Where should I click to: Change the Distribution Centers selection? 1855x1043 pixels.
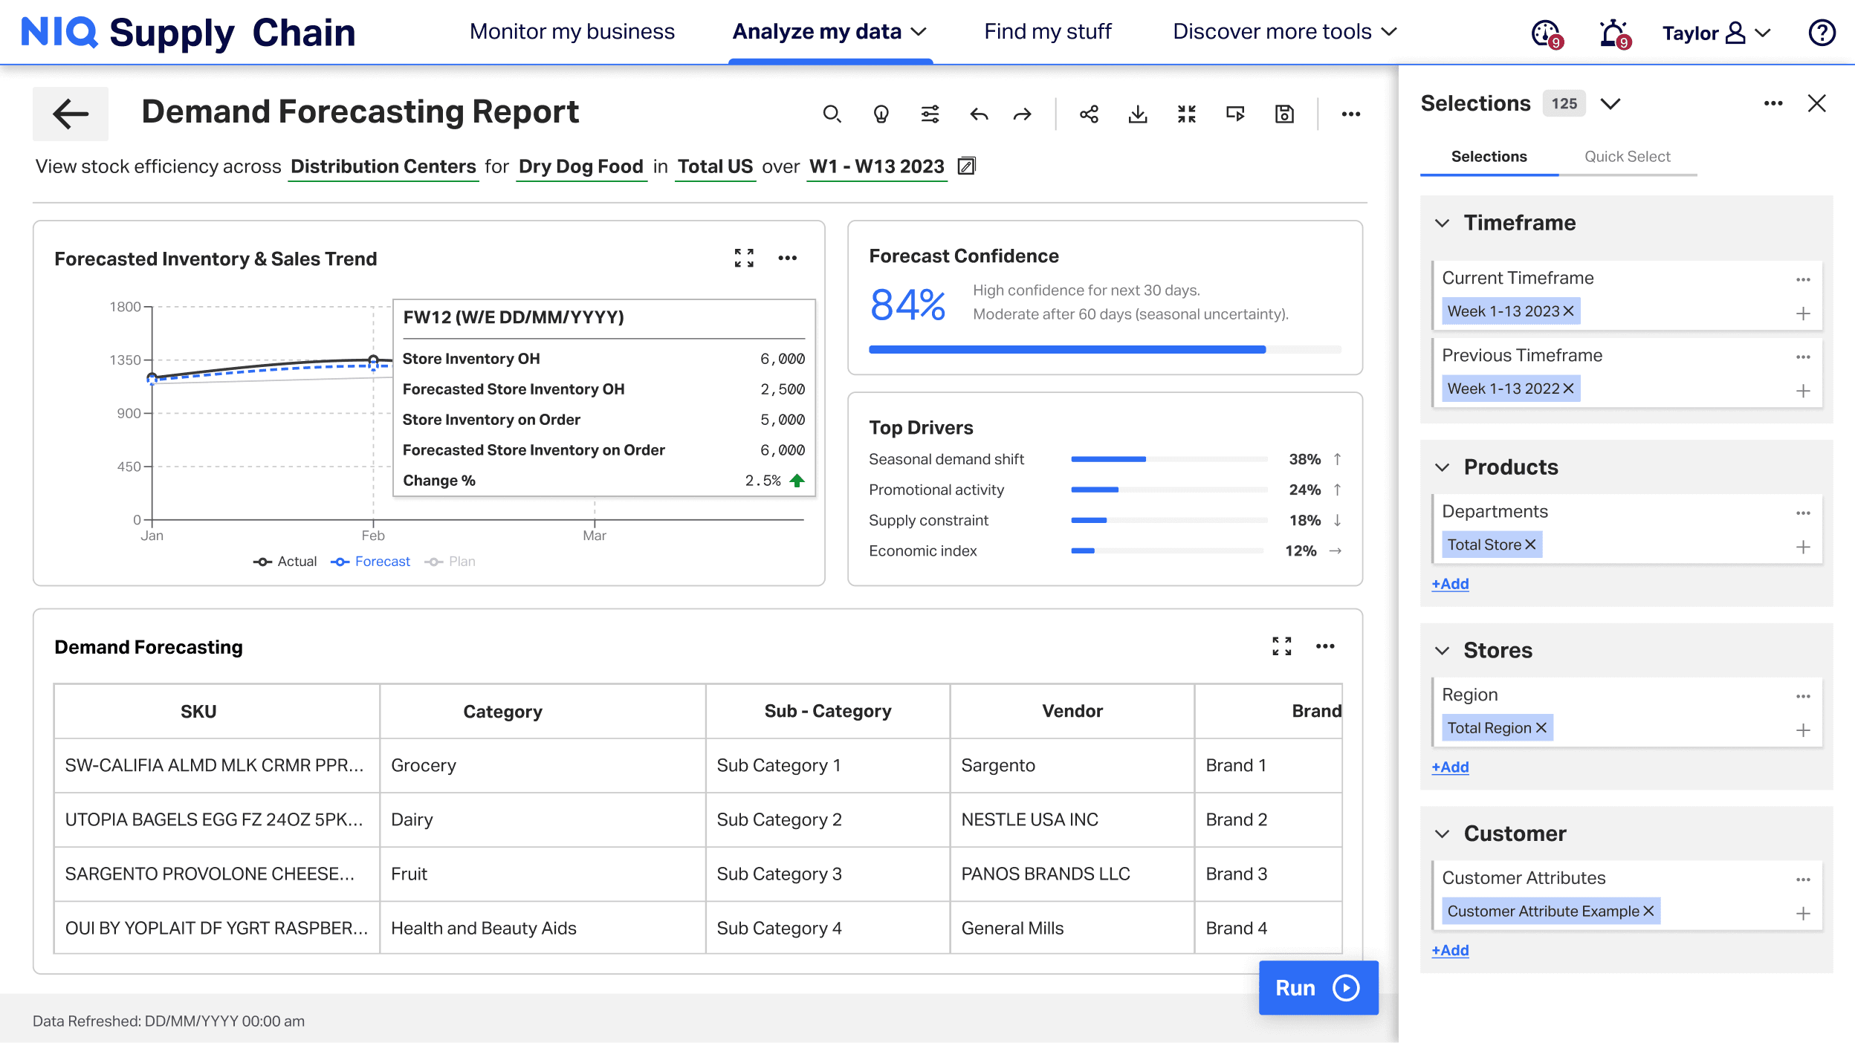(x=383, y=166)
